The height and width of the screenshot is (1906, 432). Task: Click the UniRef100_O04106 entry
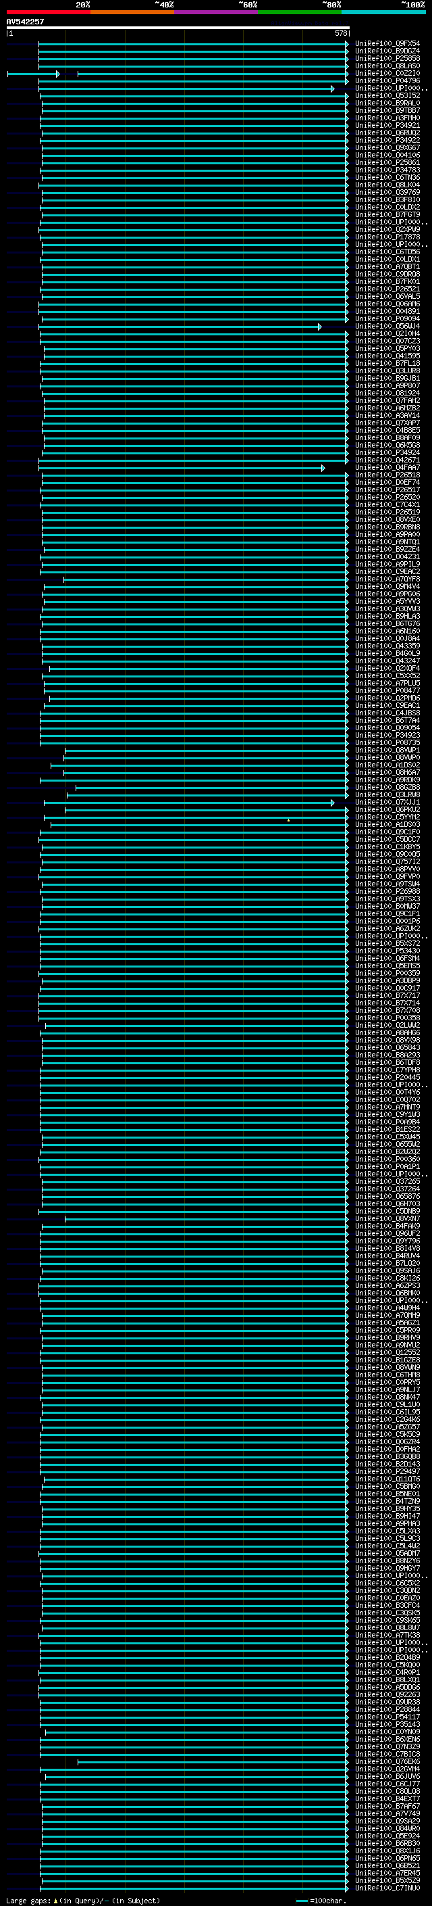click(x=387, y=155)
